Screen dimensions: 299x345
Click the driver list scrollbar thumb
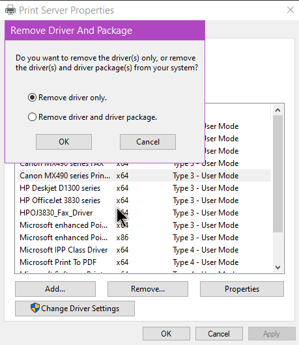pos(278,174)
